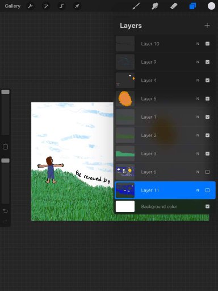The width and height of the screenshot is (218, 291).
Task: Select the Eraser tool
Action: click(174, 6)
